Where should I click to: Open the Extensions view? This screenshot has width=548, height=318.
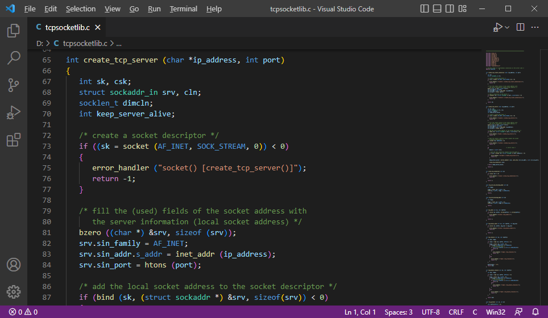point(13,140)
